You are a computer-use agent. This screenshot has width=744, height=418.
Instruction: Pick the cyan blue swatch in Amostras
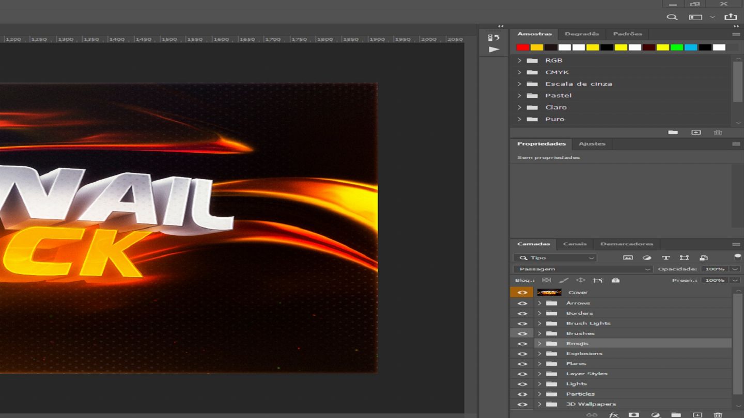[691, 47]
